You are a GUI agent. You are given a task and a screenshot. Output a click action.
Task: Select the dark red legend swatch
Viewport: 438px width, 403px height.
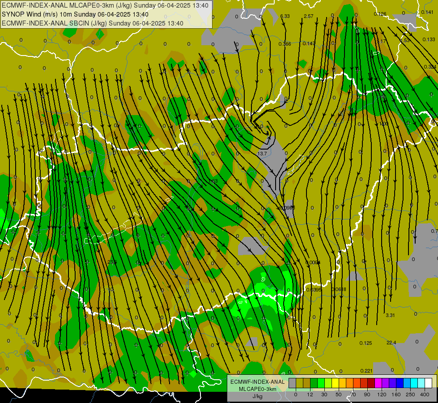click(x=371, y=383)
